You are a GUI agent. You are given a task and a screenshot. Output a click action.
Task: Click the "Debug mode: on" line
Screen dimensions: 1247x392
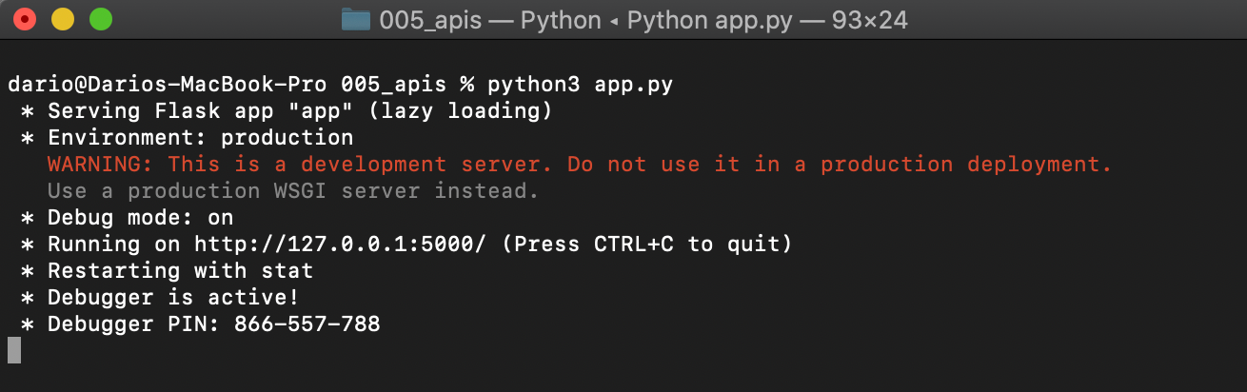[140, 218]
